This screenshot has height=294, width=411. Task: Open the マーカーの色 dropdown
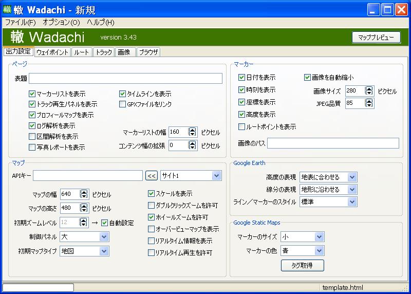point(303,250)
